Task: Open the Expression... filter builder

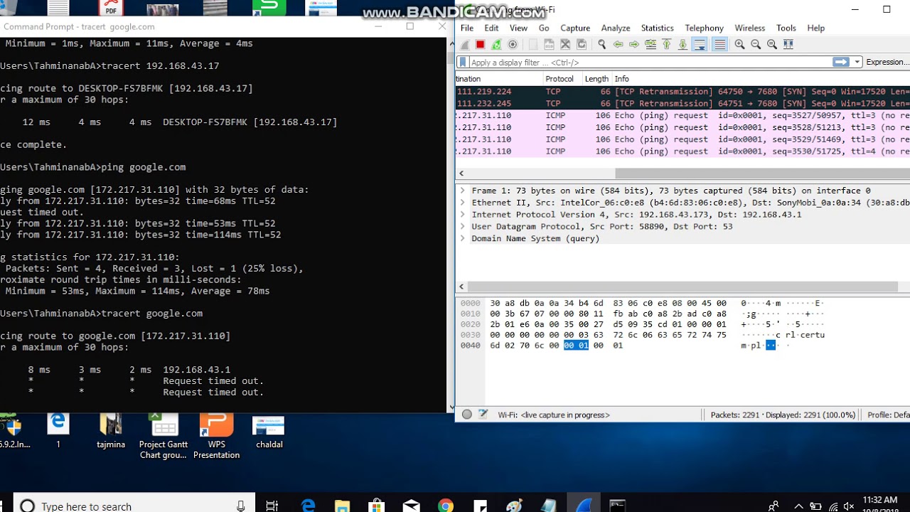Action: click(887, 62)
